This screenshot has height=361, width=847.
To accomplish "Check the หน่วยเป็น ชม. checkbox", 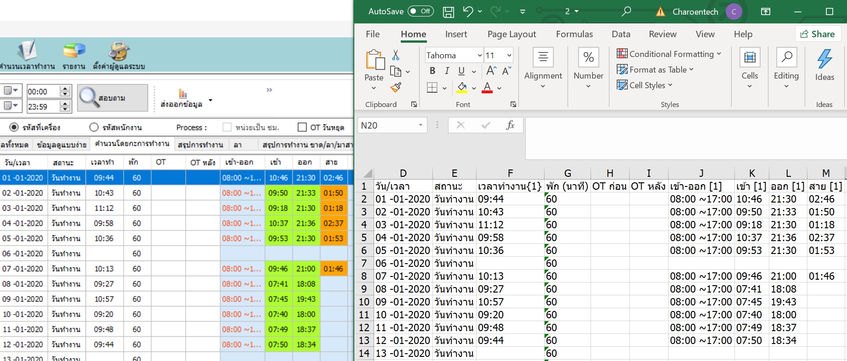I will point(227,127).
